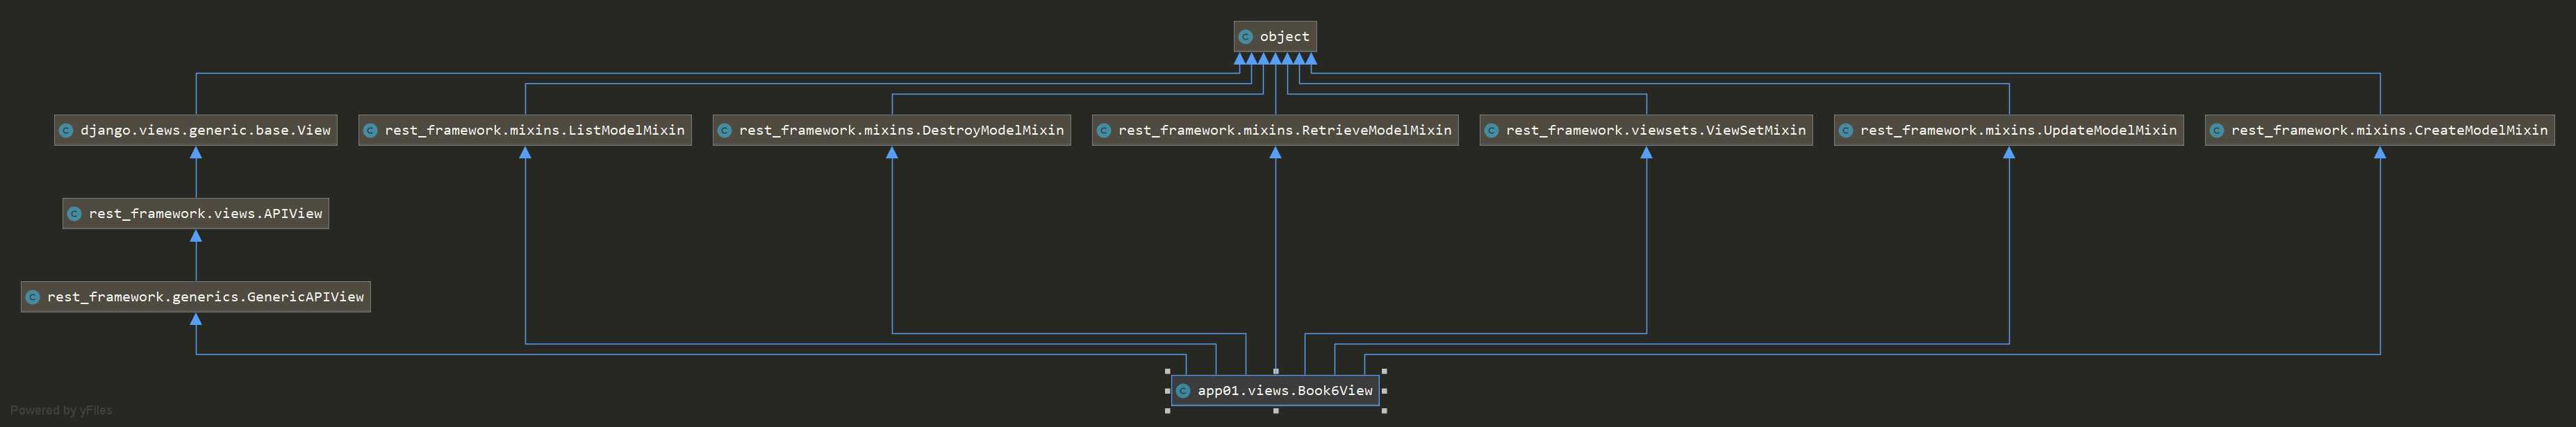Click class icon of DestroyModelMixin node
The image size is (2576, 427).
725,130
